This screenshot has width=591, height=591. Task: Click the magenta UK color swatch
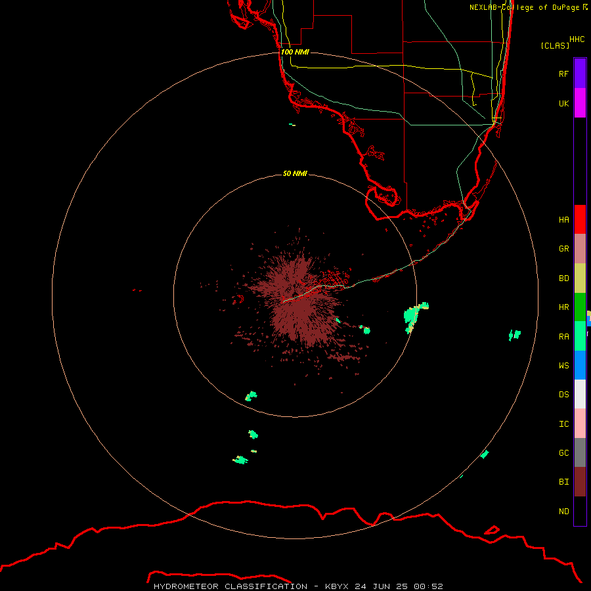[580, 103]
